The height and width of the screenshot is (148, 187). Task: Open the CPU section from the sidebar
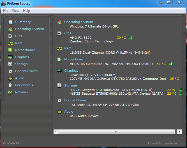[x=19, y=36]
